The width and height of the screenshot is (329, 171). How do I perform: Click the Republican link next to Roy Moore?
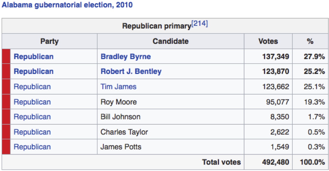click(x=32, y=102)
